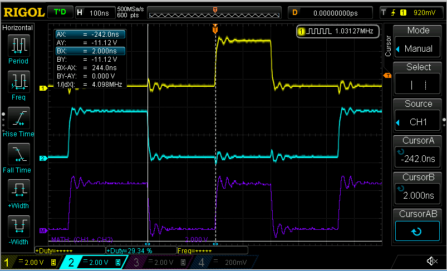Open the cursor Select menu
Image resolution: width=447 pixels, height=271 pixels.
point(418,79)
